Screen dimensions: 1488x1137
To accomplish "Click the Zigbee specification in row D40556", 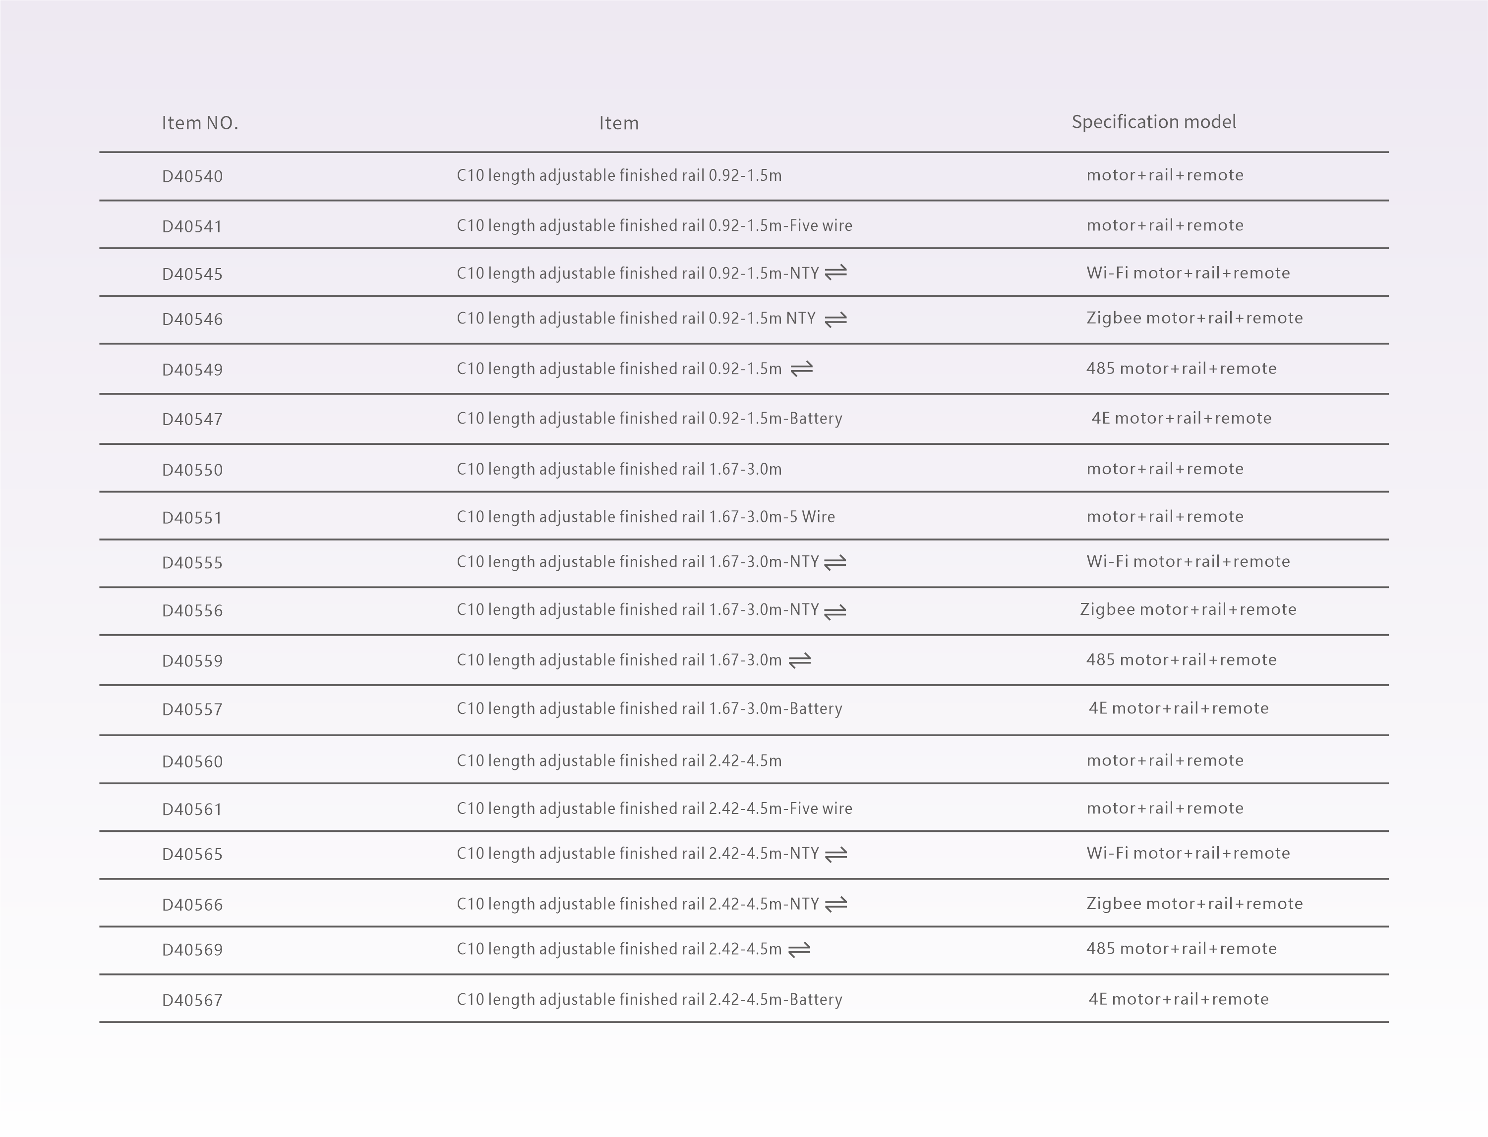I will point(1188,610).
